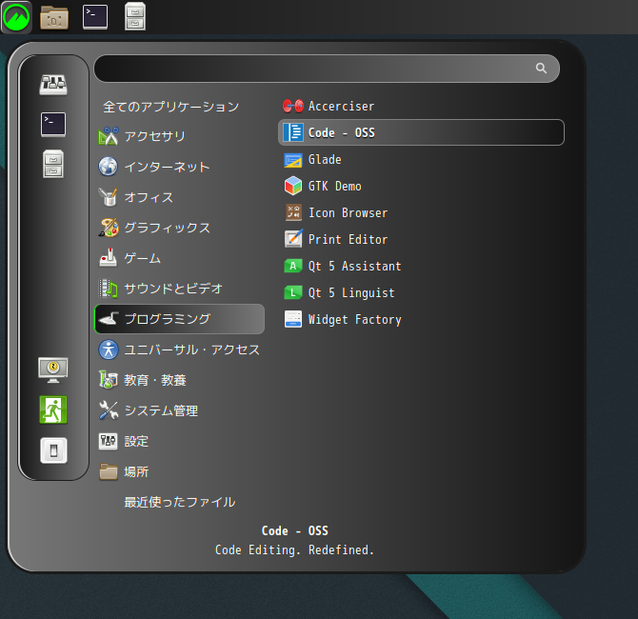
Task: Launch terminal from the menu sidebar
Action: pyautogui.click(x=53, y=125)
